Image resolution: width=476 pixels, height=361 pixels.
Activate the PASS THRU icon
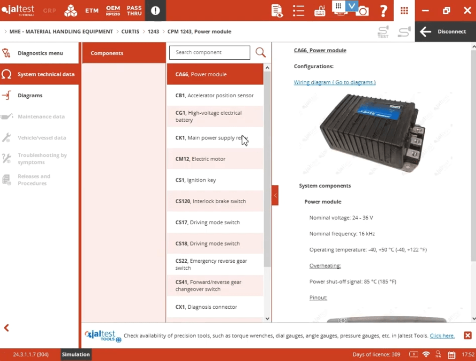click(134, 10)
